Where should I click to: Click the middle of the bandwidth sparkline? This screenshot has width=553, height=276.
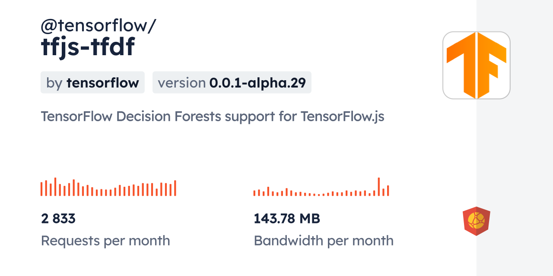click(x=321, y=192)
